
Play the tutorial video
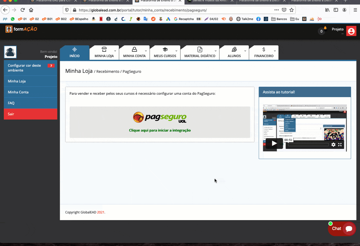tap(274, 144)
